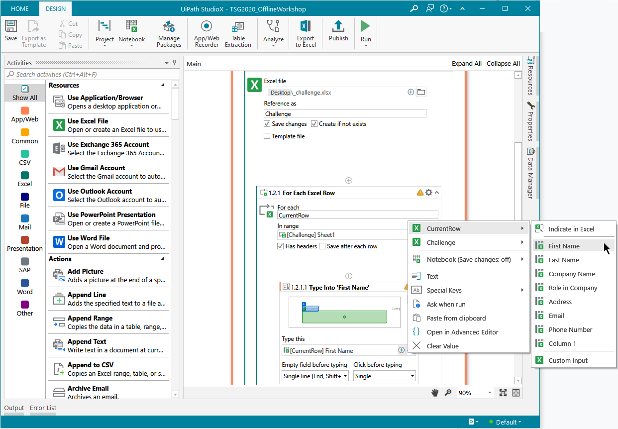
Task: Start the Table Extraction tool
Action: point(238,34)
